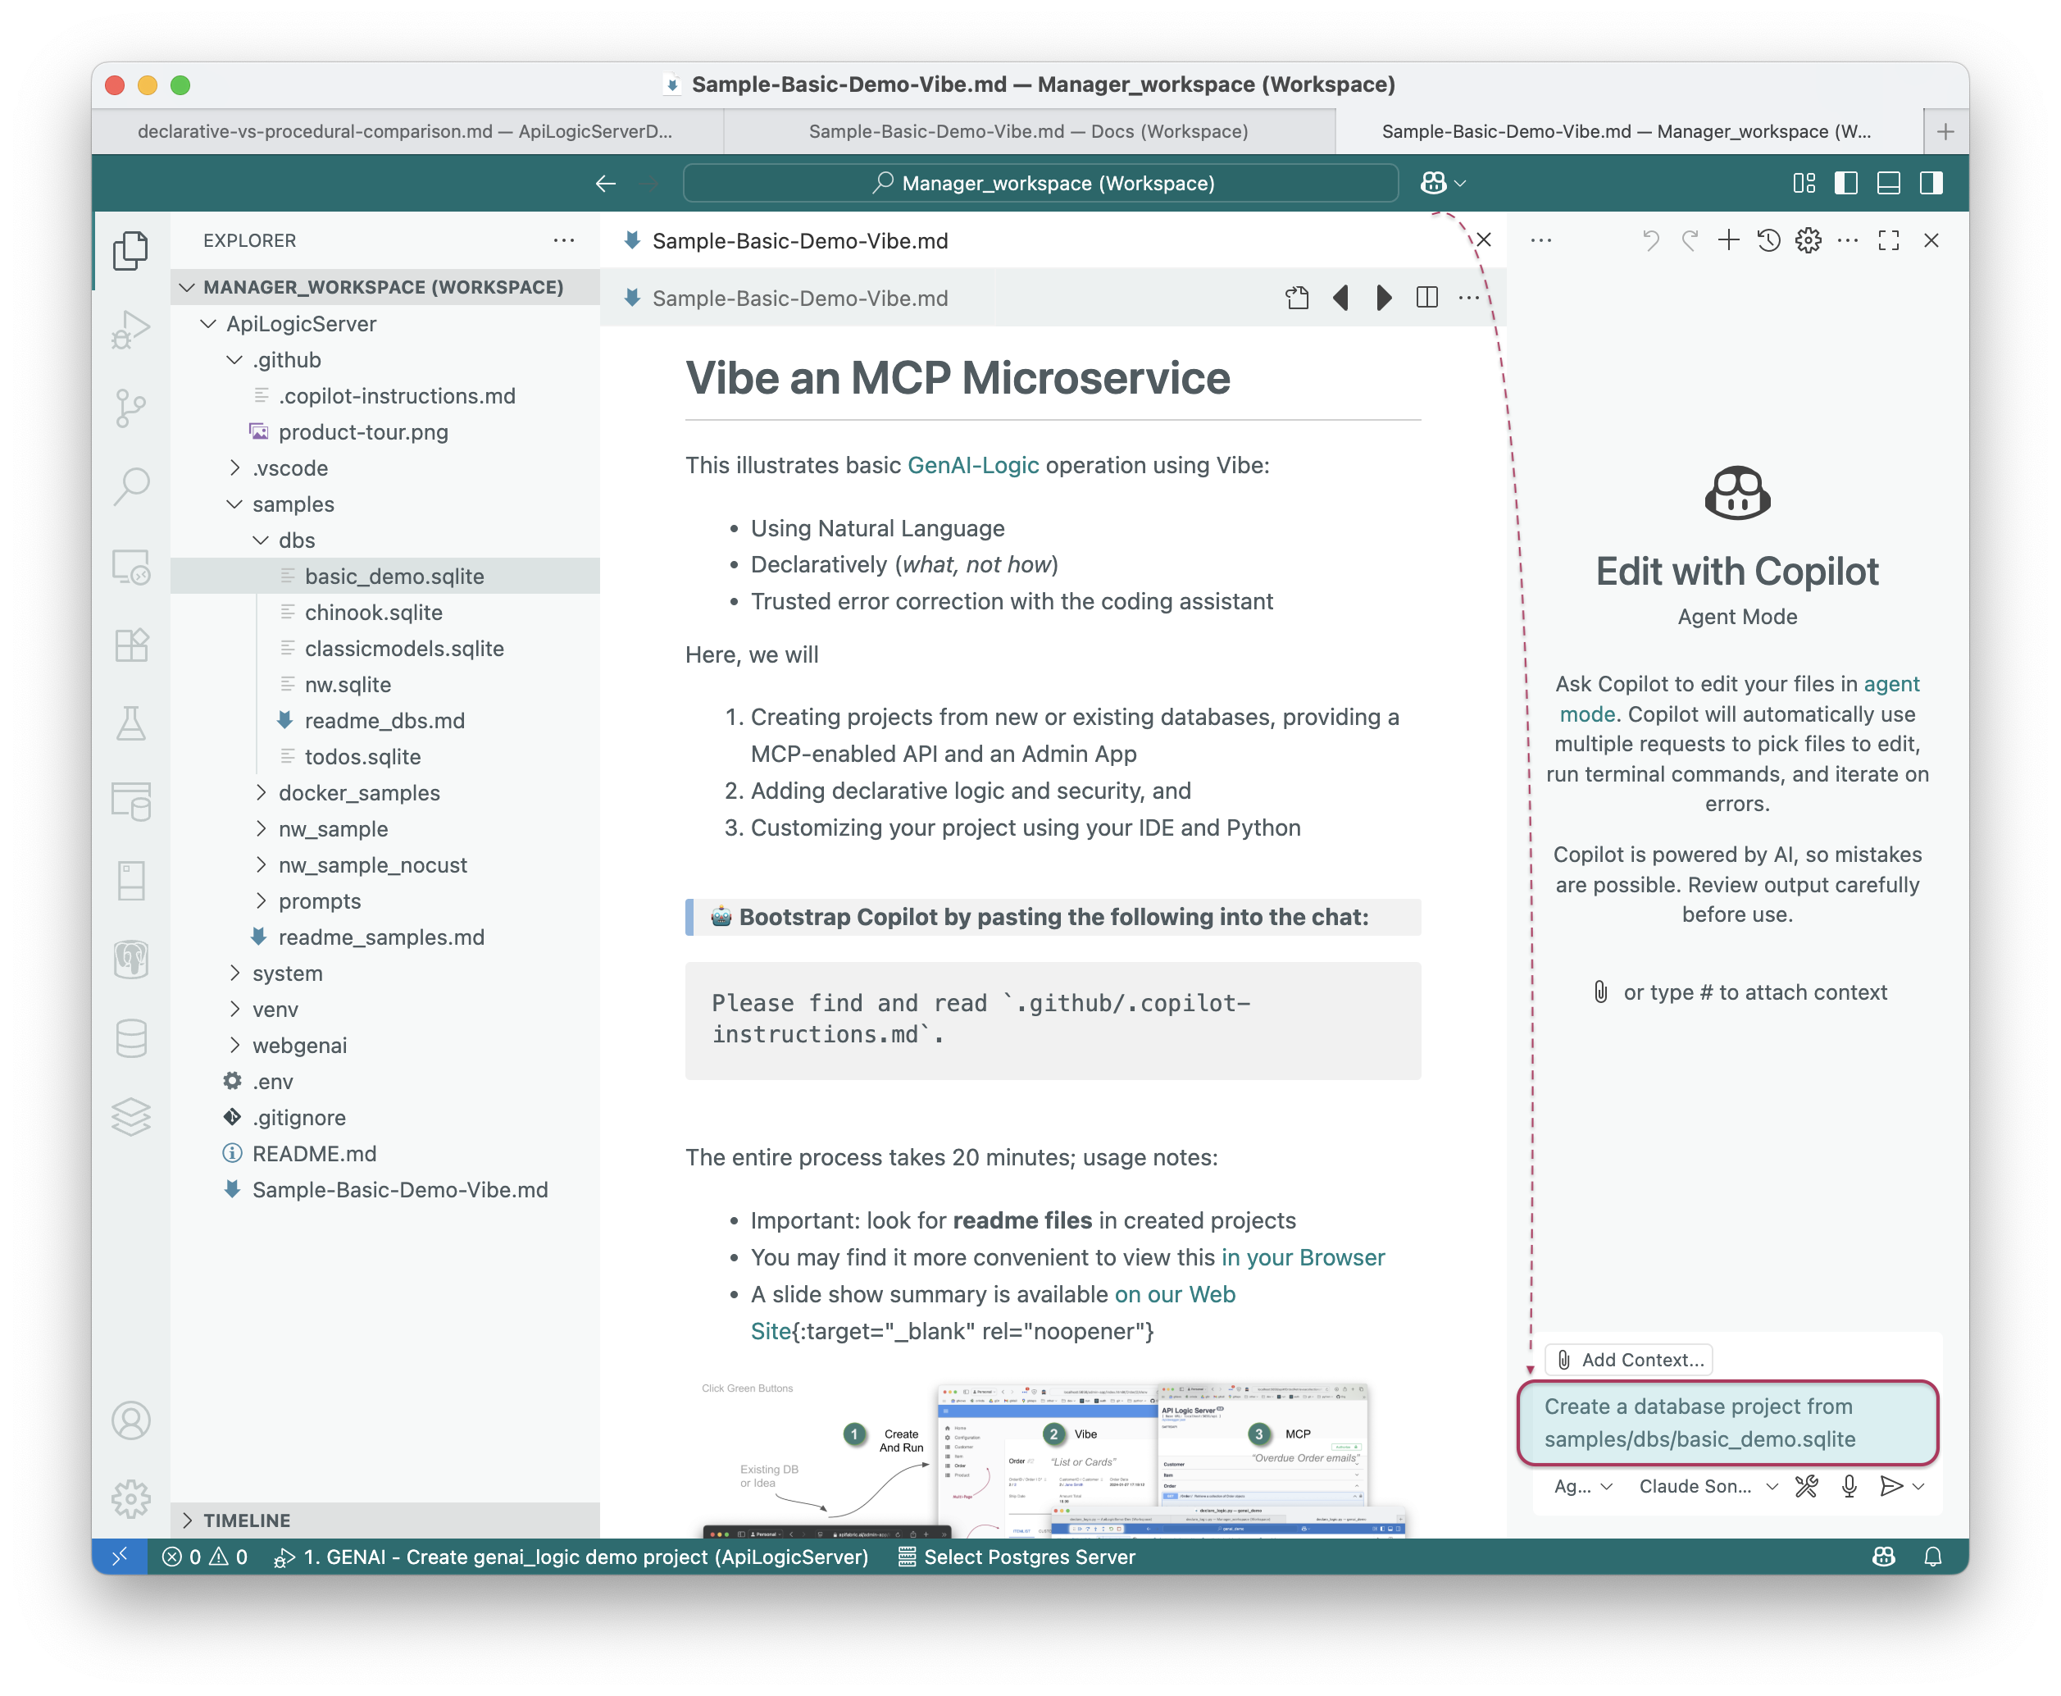Click errors and warnings count

pos(205,1557)
